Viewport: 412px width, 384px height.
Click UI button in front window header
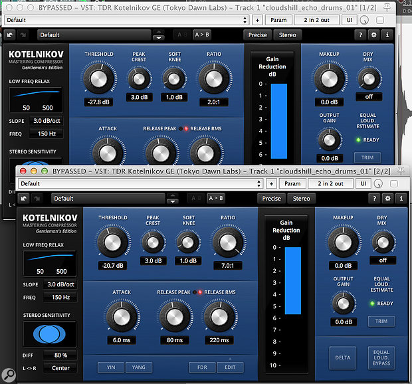[363, 183]
